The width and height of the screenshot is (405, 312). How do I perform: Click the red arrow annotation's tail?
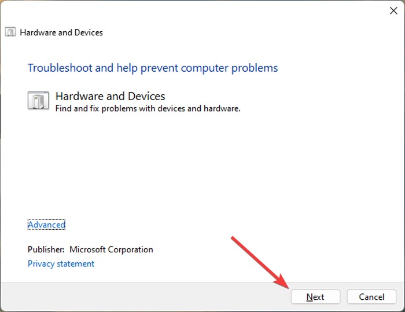pyautogui.click(x=233, y=237)
